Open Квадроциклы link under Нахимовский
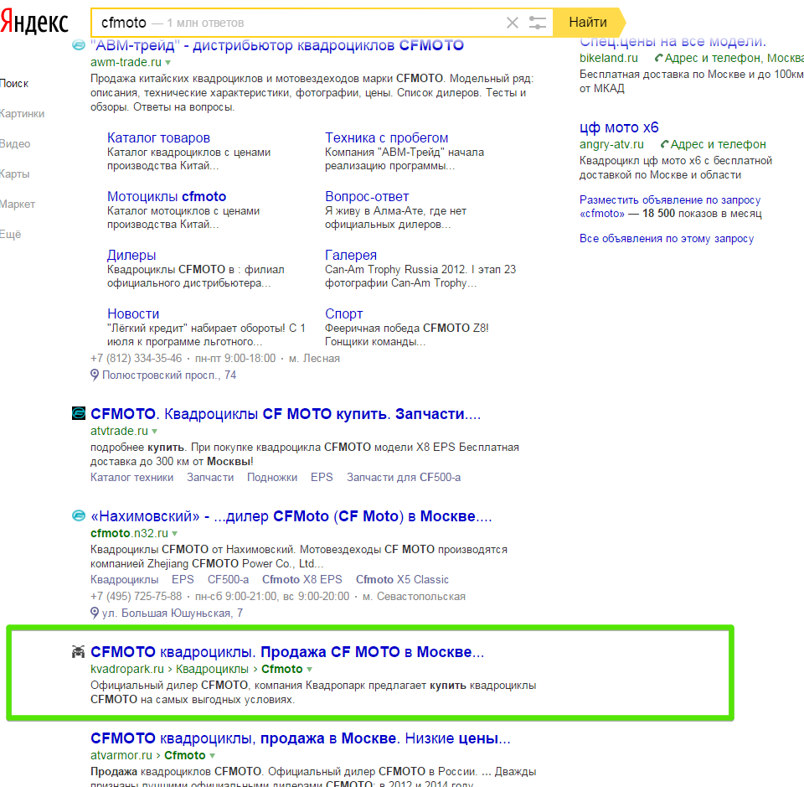This screenshot has height=787, width=804. click(x=125, y=579)
